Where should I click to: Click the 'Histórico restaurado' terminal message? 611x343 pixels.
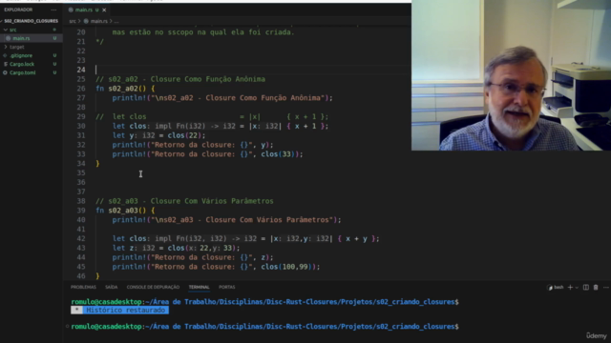tap(125, 310)
